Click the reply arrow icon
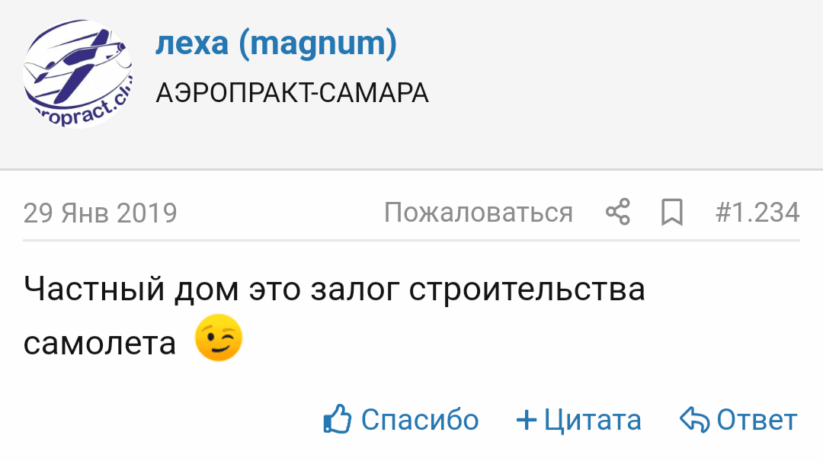The width and height of the screenshot is (823, 461). point(694,419)
